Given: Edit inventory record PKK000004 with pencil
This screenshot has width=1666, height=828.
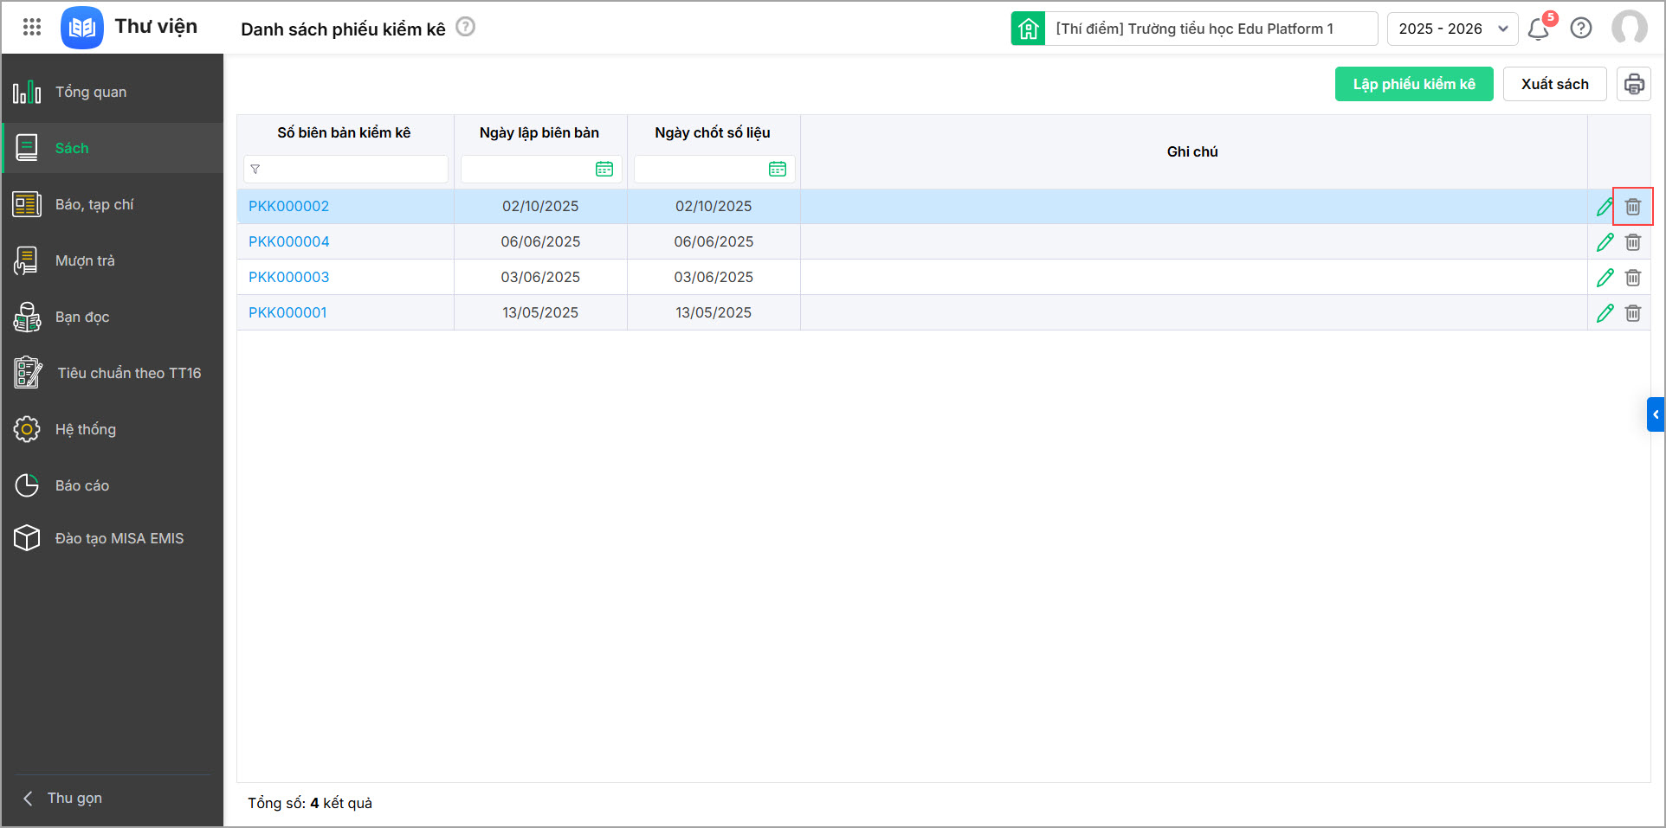Looking at the screenshot, I should [1605, 242].
